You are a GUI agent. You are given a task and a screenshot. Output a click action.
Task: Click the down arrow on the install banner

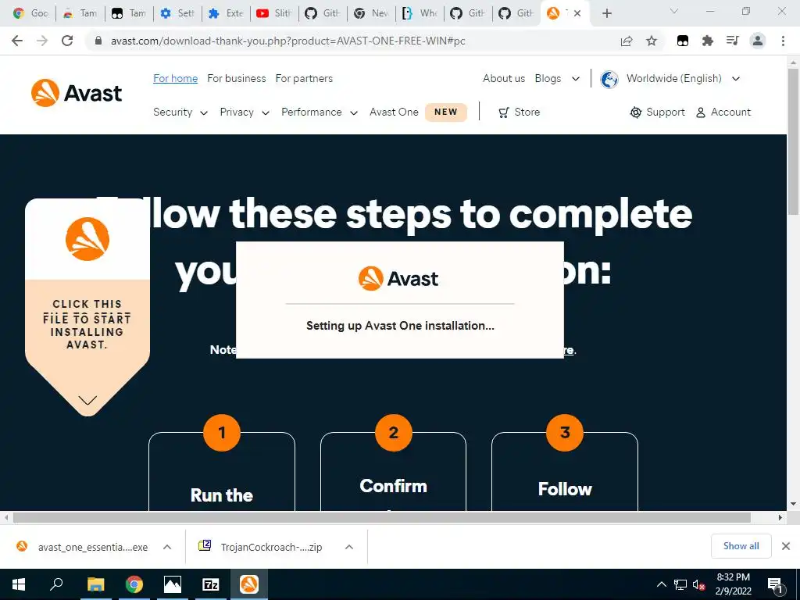pos(87,401)
